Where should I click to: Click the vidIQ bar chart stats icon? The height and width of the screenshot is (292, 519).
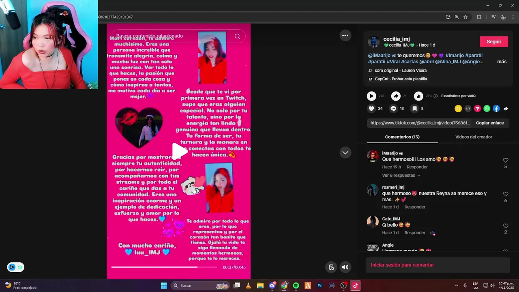(418, 96)
